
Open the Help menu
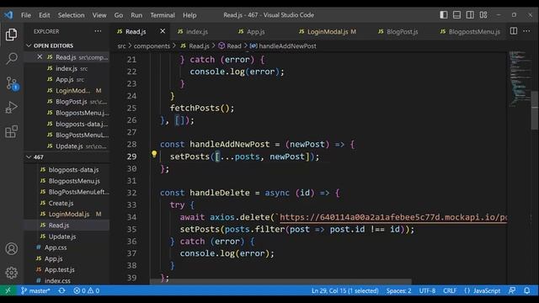coord(189,15)
